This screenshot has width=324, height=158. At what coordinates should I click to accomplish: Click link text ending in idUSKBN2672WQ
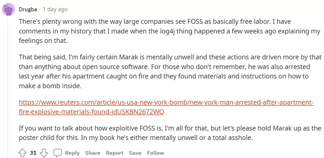(91, 112)
